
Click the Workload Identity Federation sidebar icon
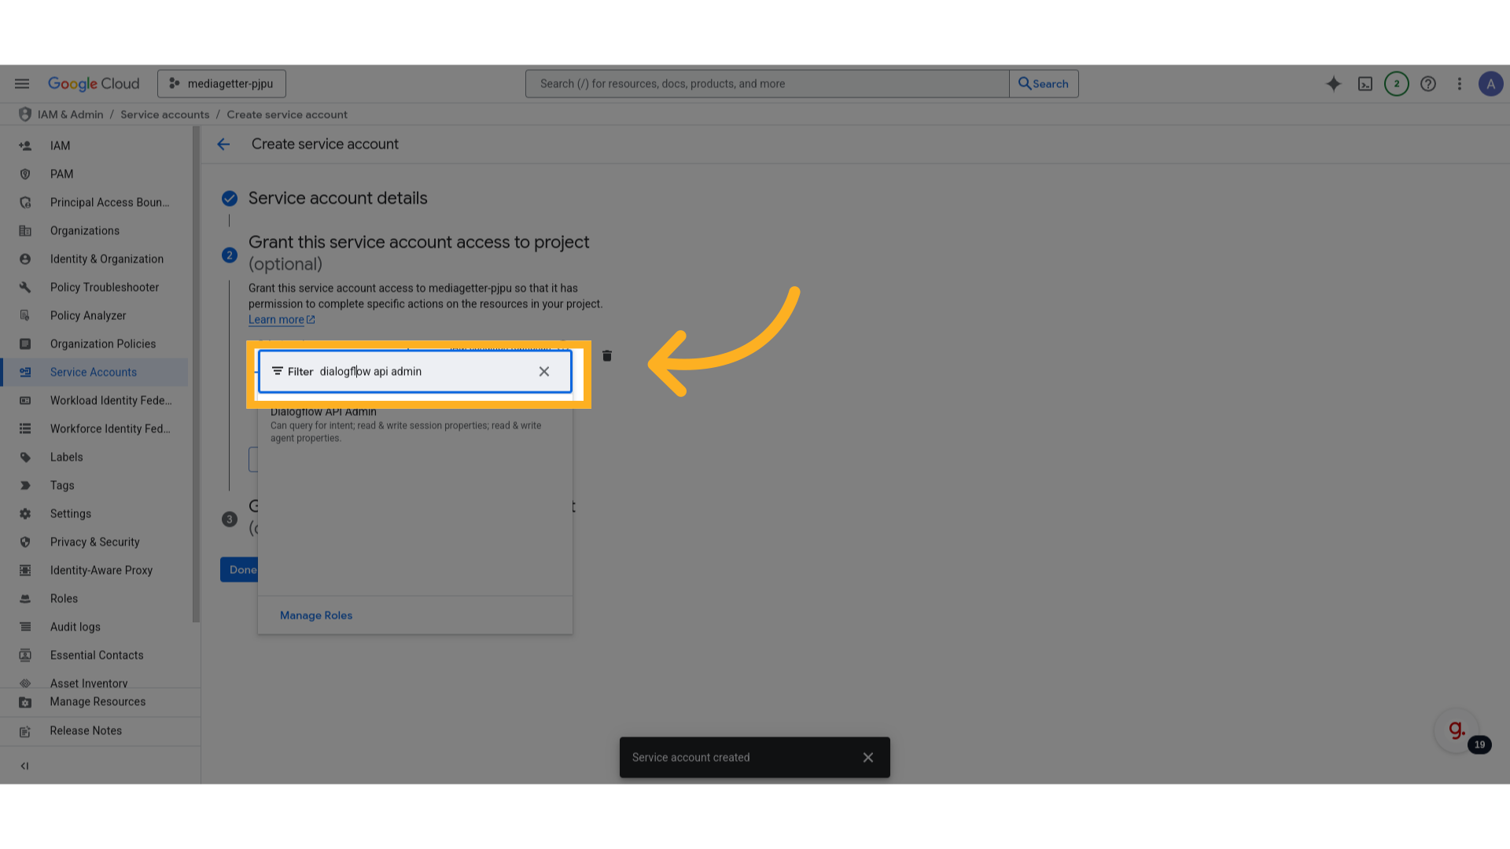pos(25,400)
